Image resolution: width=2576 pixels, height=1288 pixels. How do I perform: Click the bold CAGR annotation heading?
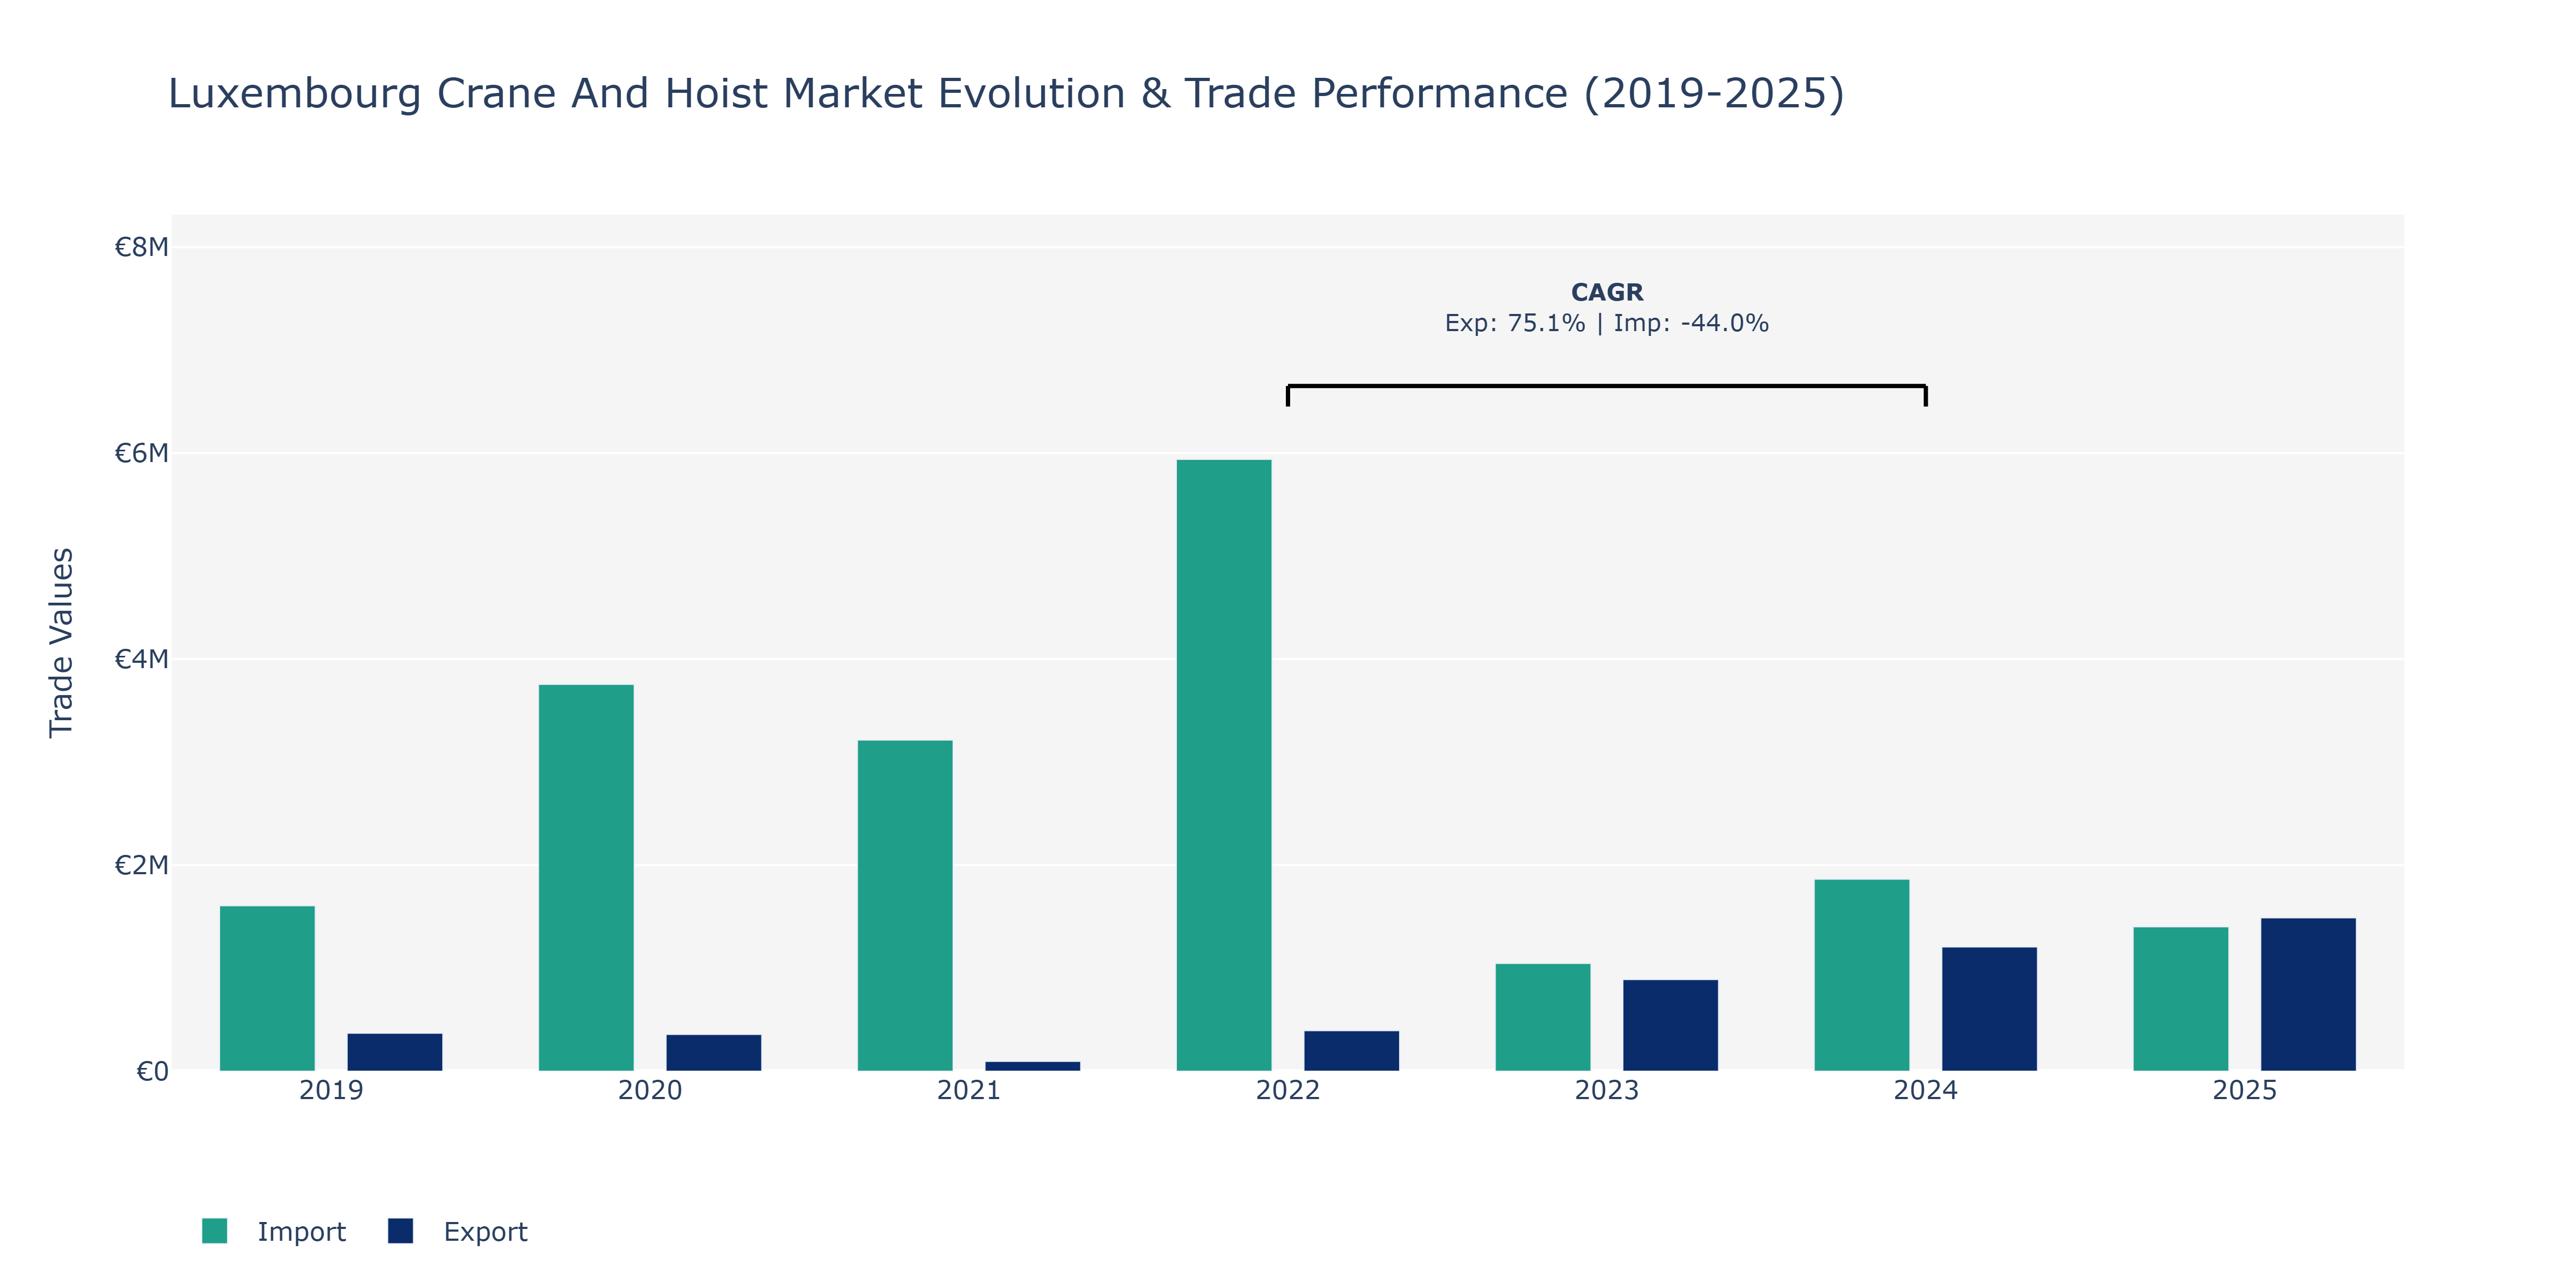[x=1607, y=292]
